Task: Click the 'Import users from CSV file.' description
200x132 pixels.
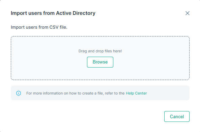Action: pos(39,27)
